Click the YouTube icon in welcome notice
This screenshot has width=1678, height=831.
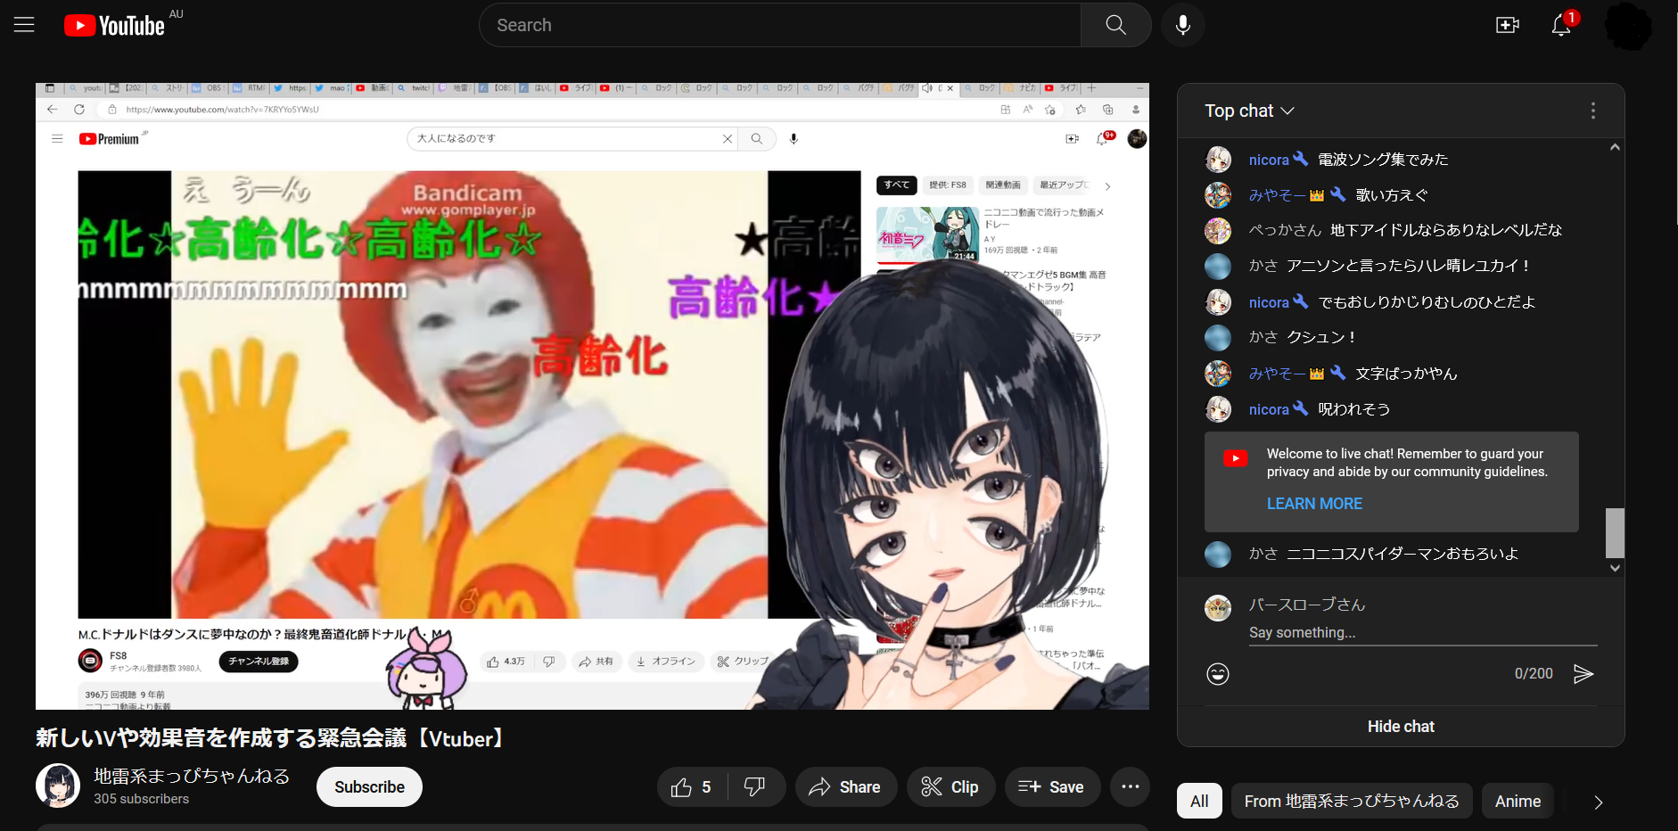[x=1236, y=458]
